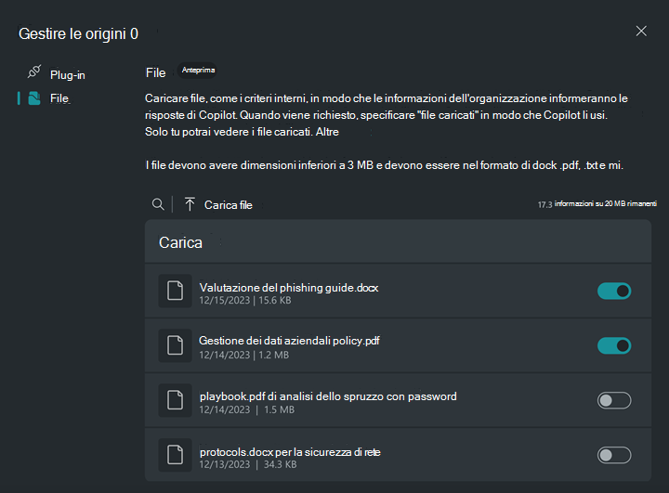669x493 pixels.
Task: Close the Gestire le origini dialog
Action: pos(641,31)
